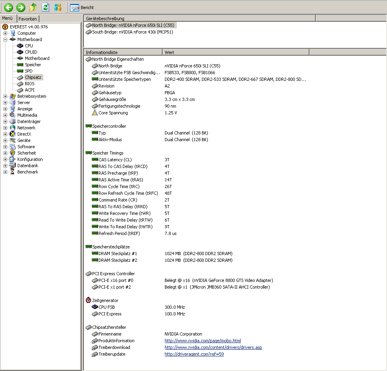Click the green Back arrow button

pos(9,7)
